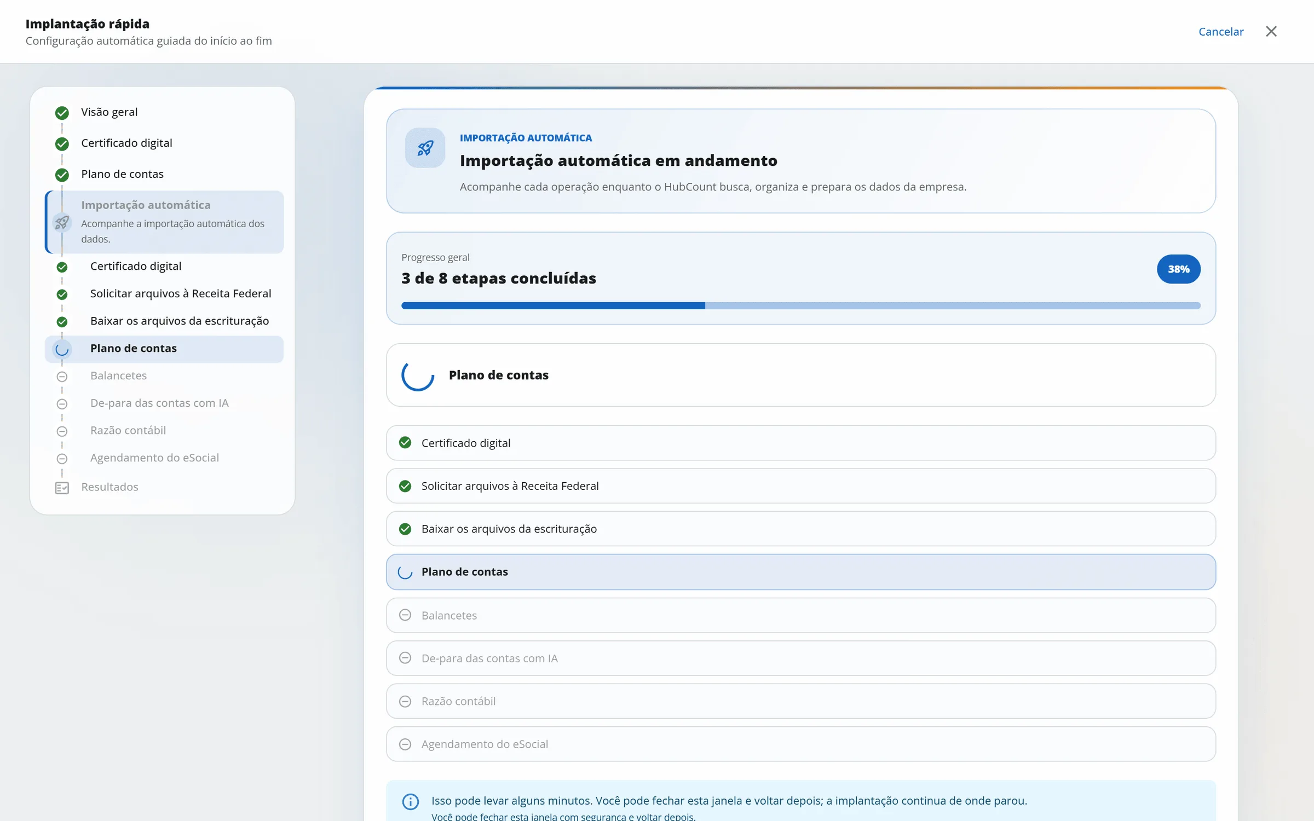Open Agendamento do eSocial row in main list
This screenshot has height=821, width=1314.
click(800, 744)
